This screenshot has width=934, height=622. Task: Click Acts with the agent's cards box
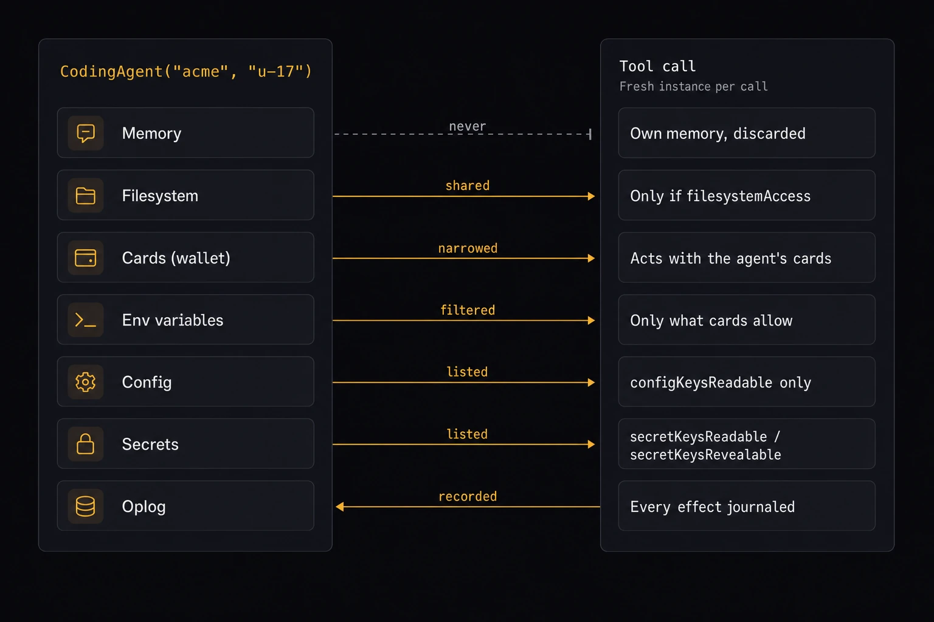pos(747,258)
